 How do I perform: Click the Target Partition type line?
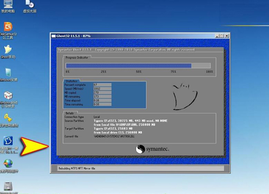tap(113, 128)
